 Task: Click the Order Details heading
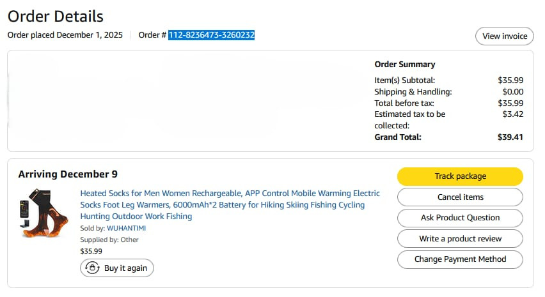pyautogui.click(x=56, y=17)
